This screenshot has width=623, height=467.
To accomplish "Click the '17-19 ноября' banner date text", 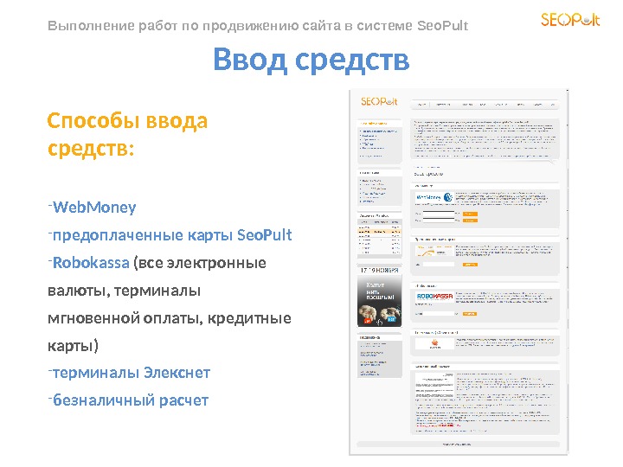I will (380, 270).
